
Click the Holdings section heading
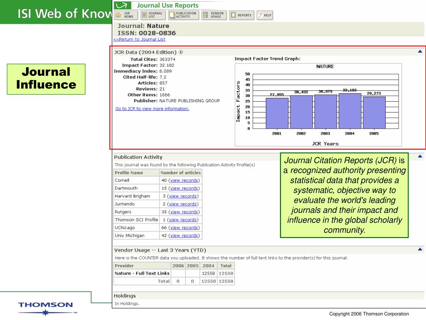pyautogui.click(x=125, y=296)
